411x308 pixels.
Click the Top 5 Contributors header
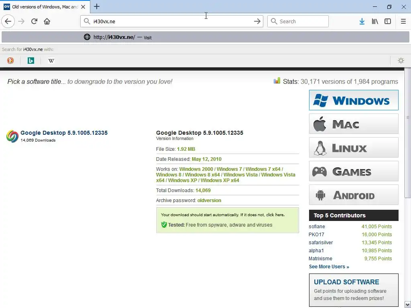(354, 215)
